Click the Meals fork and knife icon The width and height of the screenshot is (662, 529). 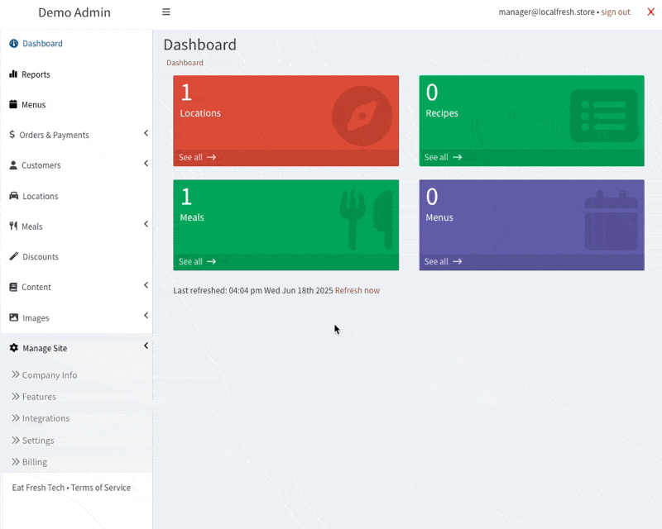13,226
